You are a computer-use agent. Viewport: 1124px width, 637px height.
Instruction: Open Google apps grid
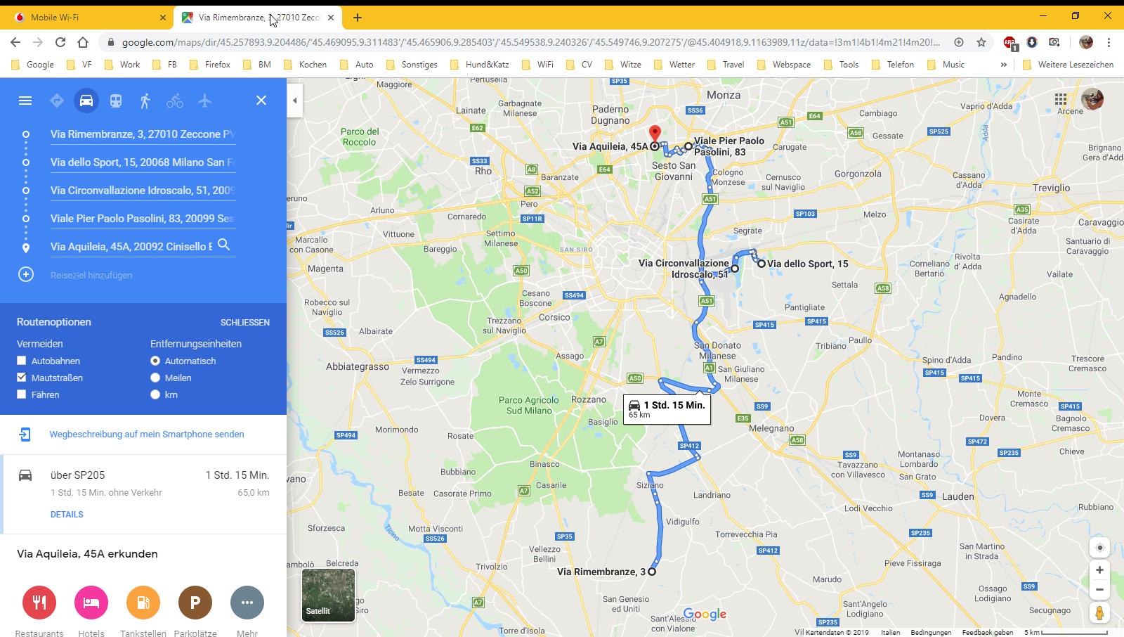(x=1061, y=99)
